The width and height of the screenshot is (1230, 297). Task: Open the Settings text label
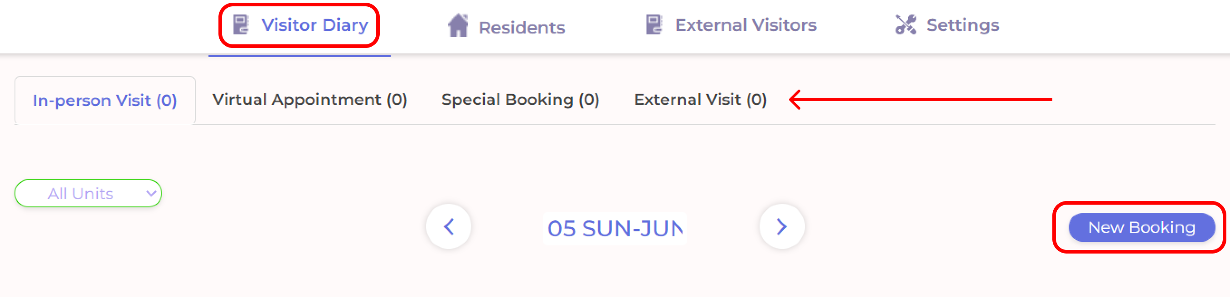[x=963, y=25]
